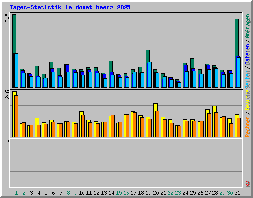Click day 19 label on x-axis
This screenshot has width=253, height=198.
[148, 193]
